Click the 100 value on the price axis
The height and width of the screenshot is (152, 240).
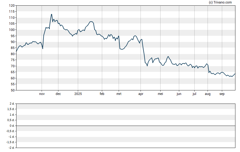(12, 30)
